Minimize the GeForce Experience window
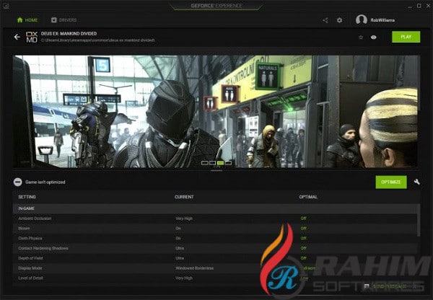 [x=410, y=6]
